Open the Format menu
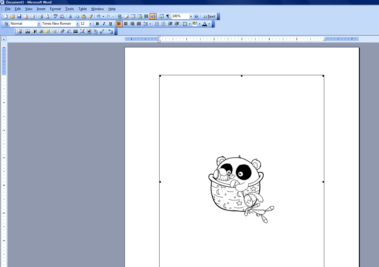 [55, 9]
